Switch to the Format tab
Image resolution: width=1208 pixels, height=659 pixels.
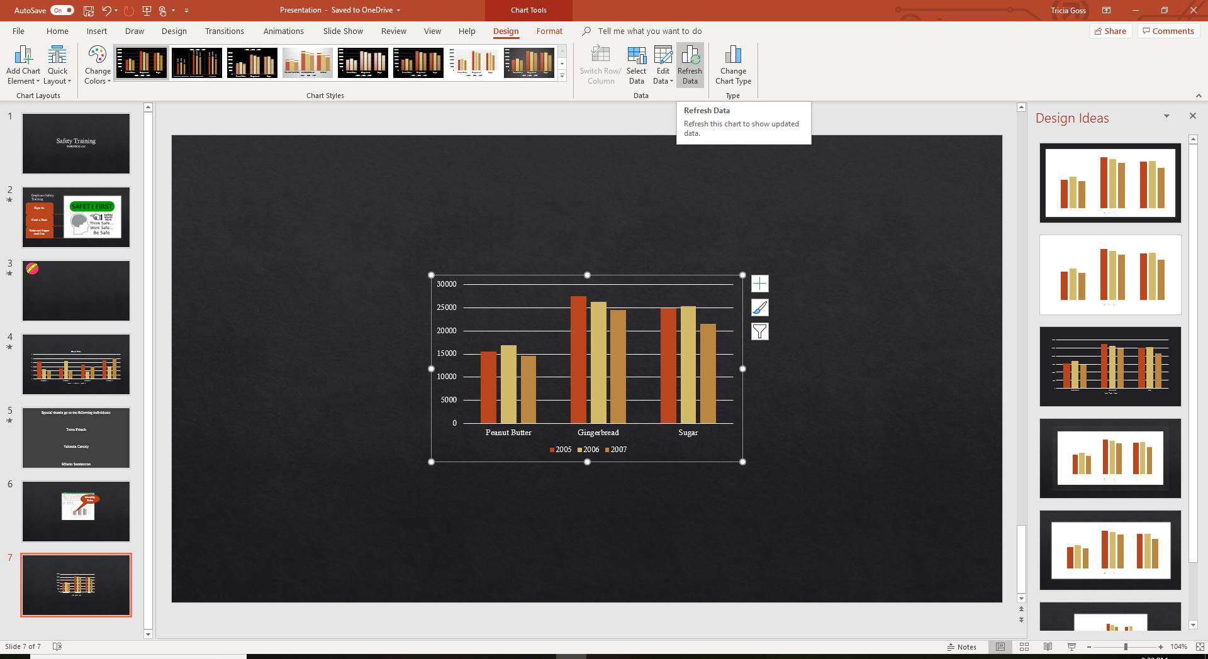[549, 31]
